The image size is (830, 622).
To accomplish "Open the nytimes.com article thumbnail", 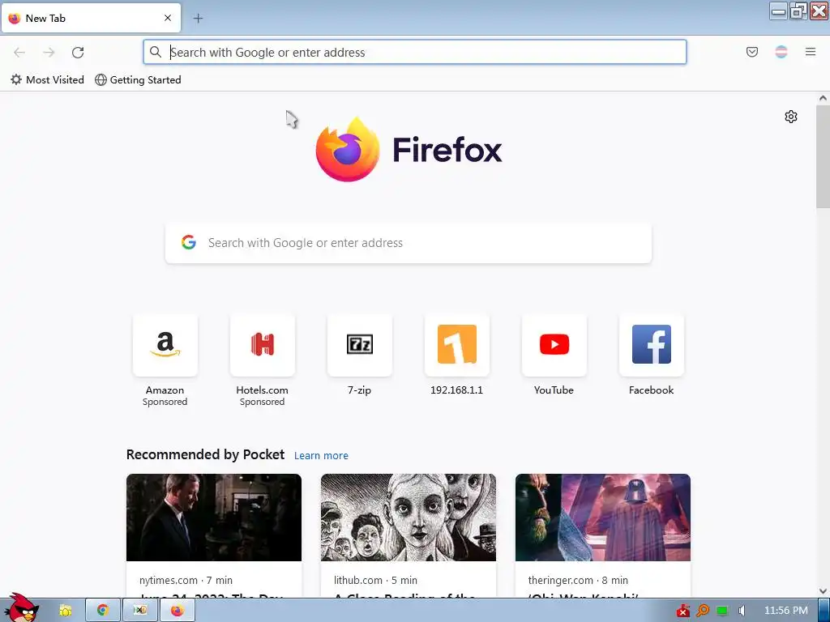I will (x=214, y=518).
